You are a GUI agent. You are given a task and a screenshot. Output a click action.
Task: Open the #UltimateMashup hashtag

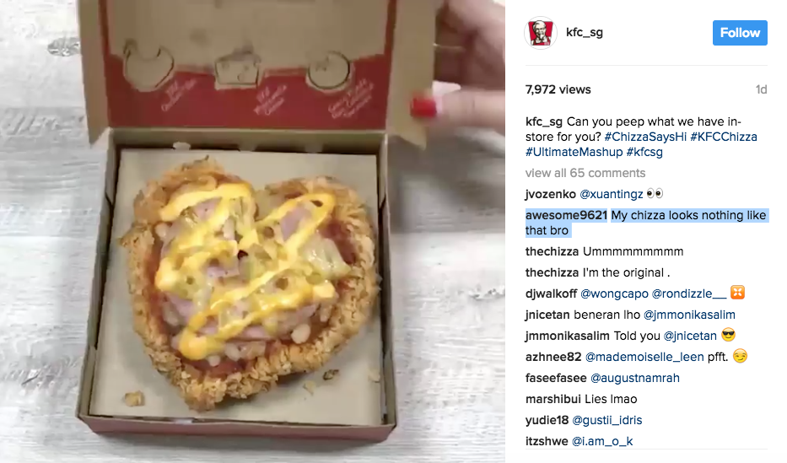(x=574, y=152)
